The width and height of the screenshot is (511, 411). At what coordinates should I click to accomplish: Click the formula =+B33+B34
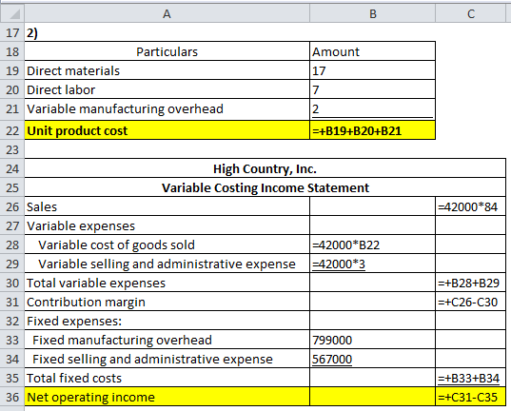471,378
